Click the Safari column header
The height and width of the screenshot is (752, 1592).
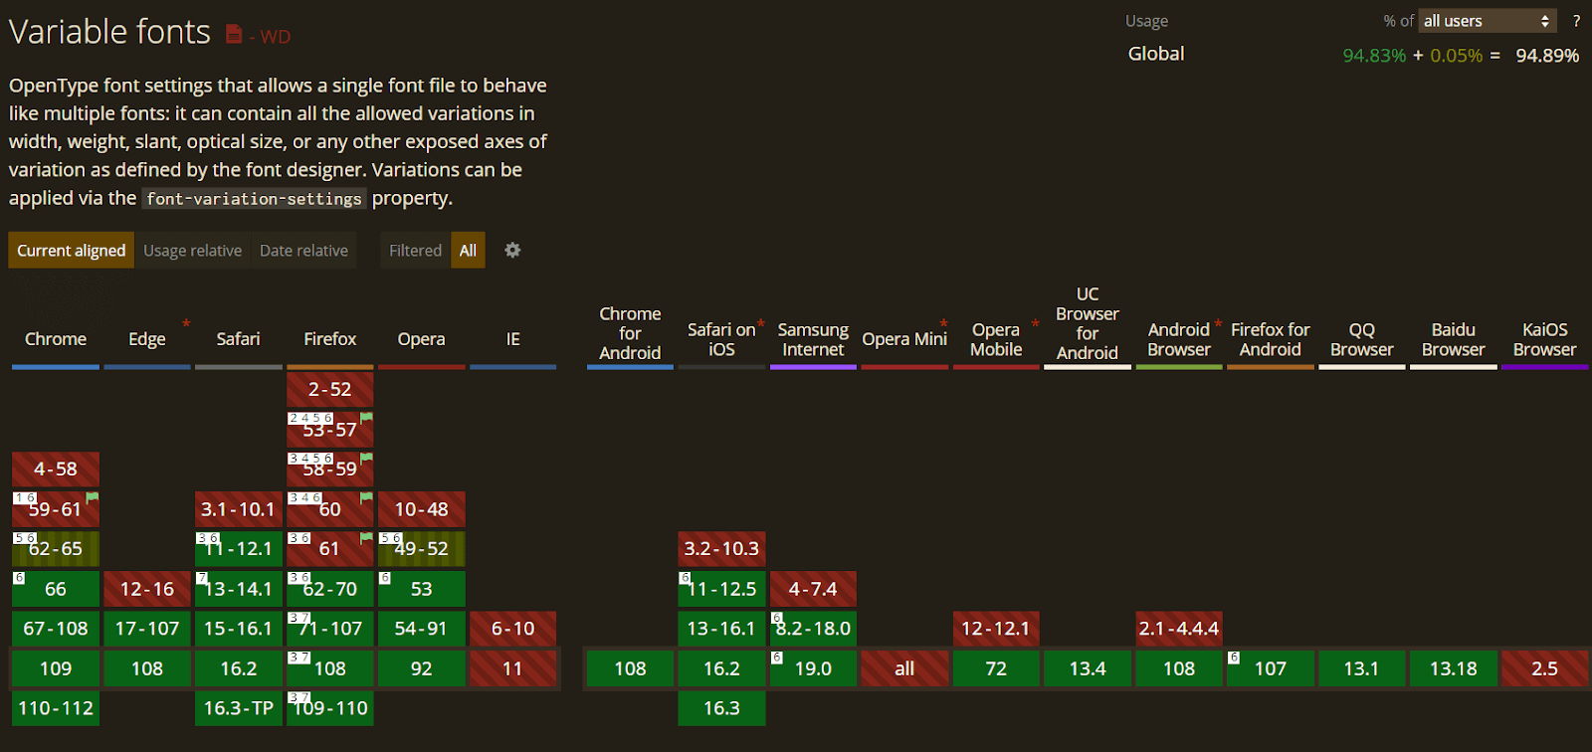[x=239, y=339]
